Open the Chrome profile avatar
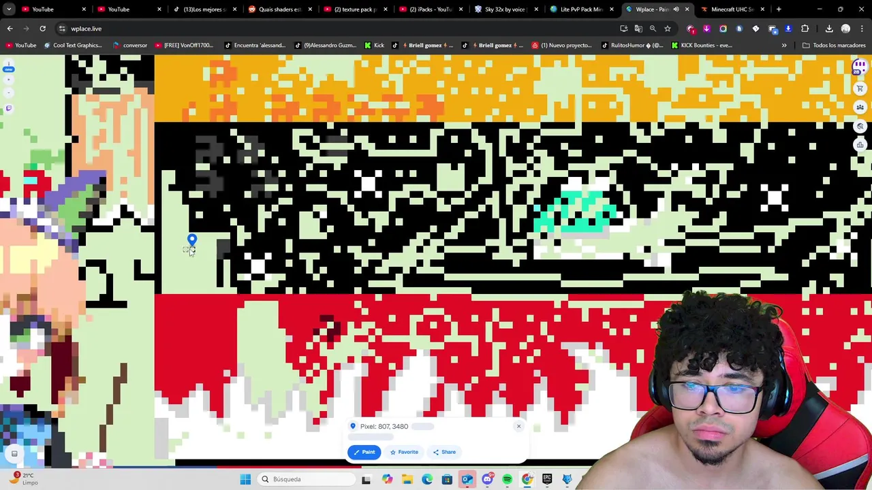The width and height of the screenshot is (872, 490). (x=845, y=29)
